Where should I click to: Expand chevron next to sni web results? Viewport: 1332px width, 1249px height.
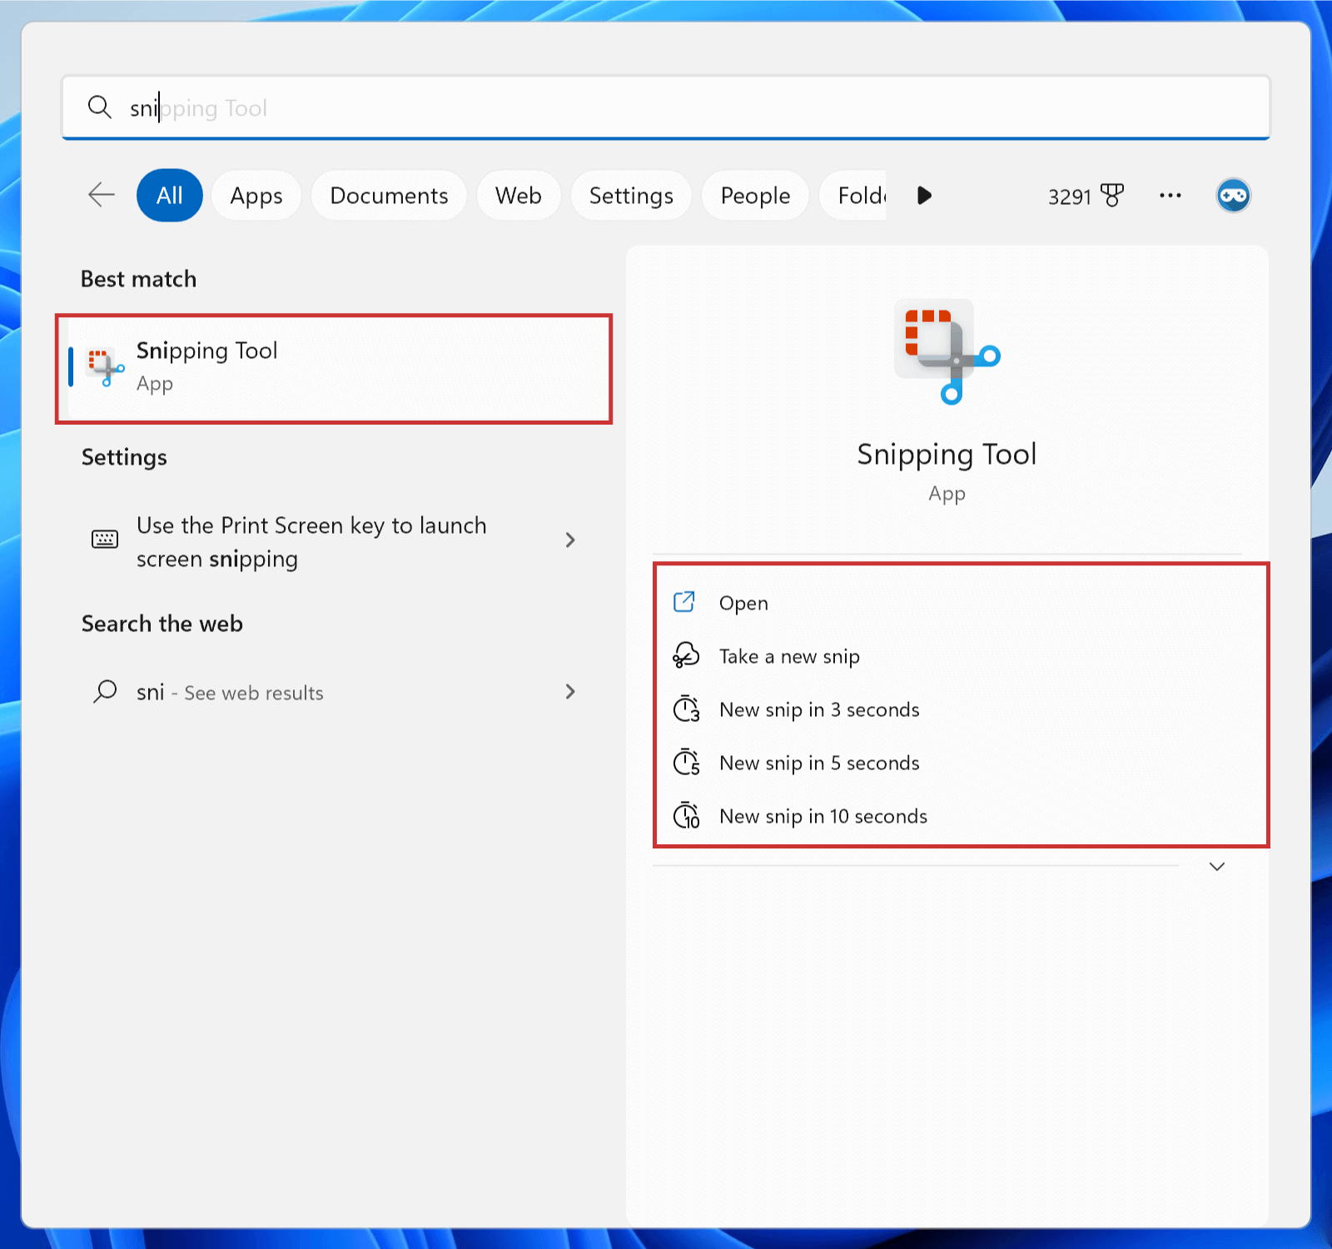click(570, 691)
